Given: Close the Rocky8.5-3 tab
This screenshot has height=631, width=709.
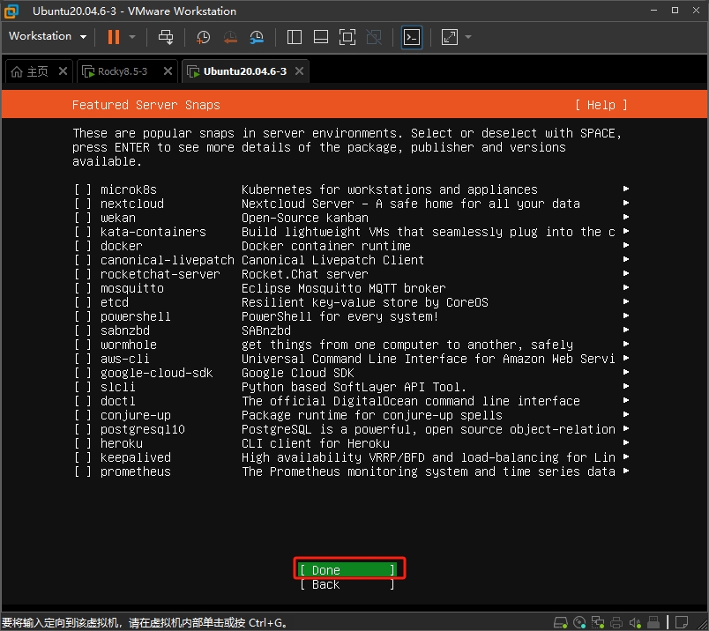Looking at the screenshot, I should tap(168, 71).
